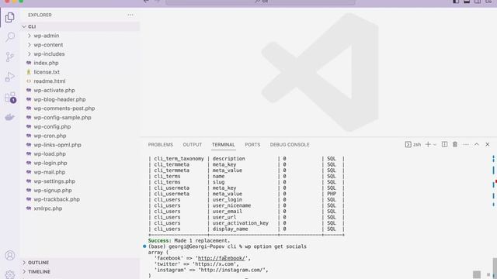This screenshot has width=497, height=279.
Task: Open wp-activate.php file
Action: point(54,90)
